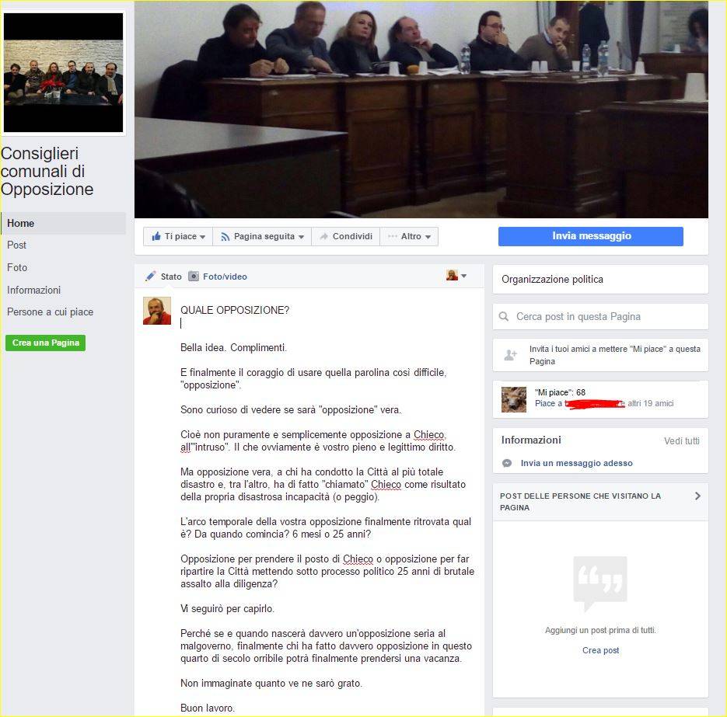Click the Cerca post in questa Pagina field
The image size is (727, 717).
(x=600, y=316)
